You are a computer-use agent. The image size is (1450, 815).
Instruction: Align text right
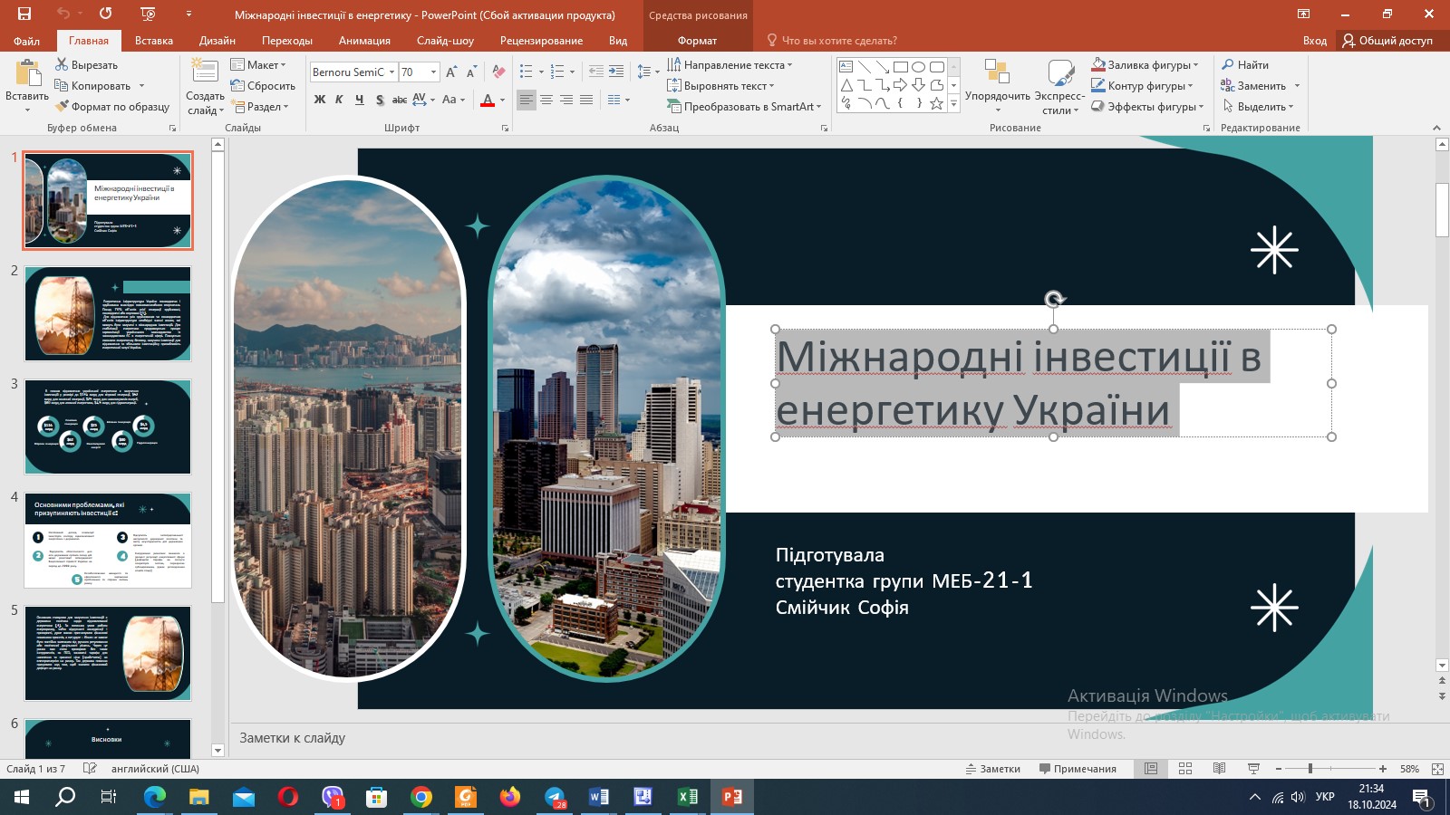coord(566,100)
